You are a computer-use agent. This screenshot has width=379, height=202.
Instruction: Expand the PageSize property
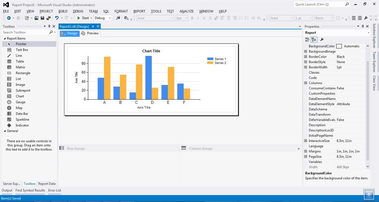(x=305, y=157)
